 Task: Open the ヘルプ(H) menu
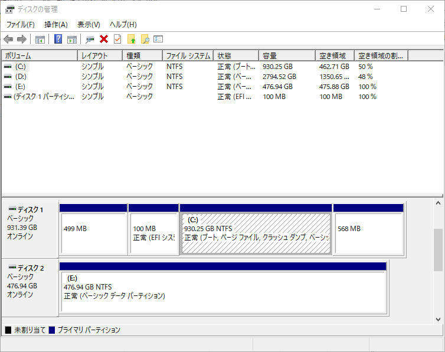click(123, 25)
